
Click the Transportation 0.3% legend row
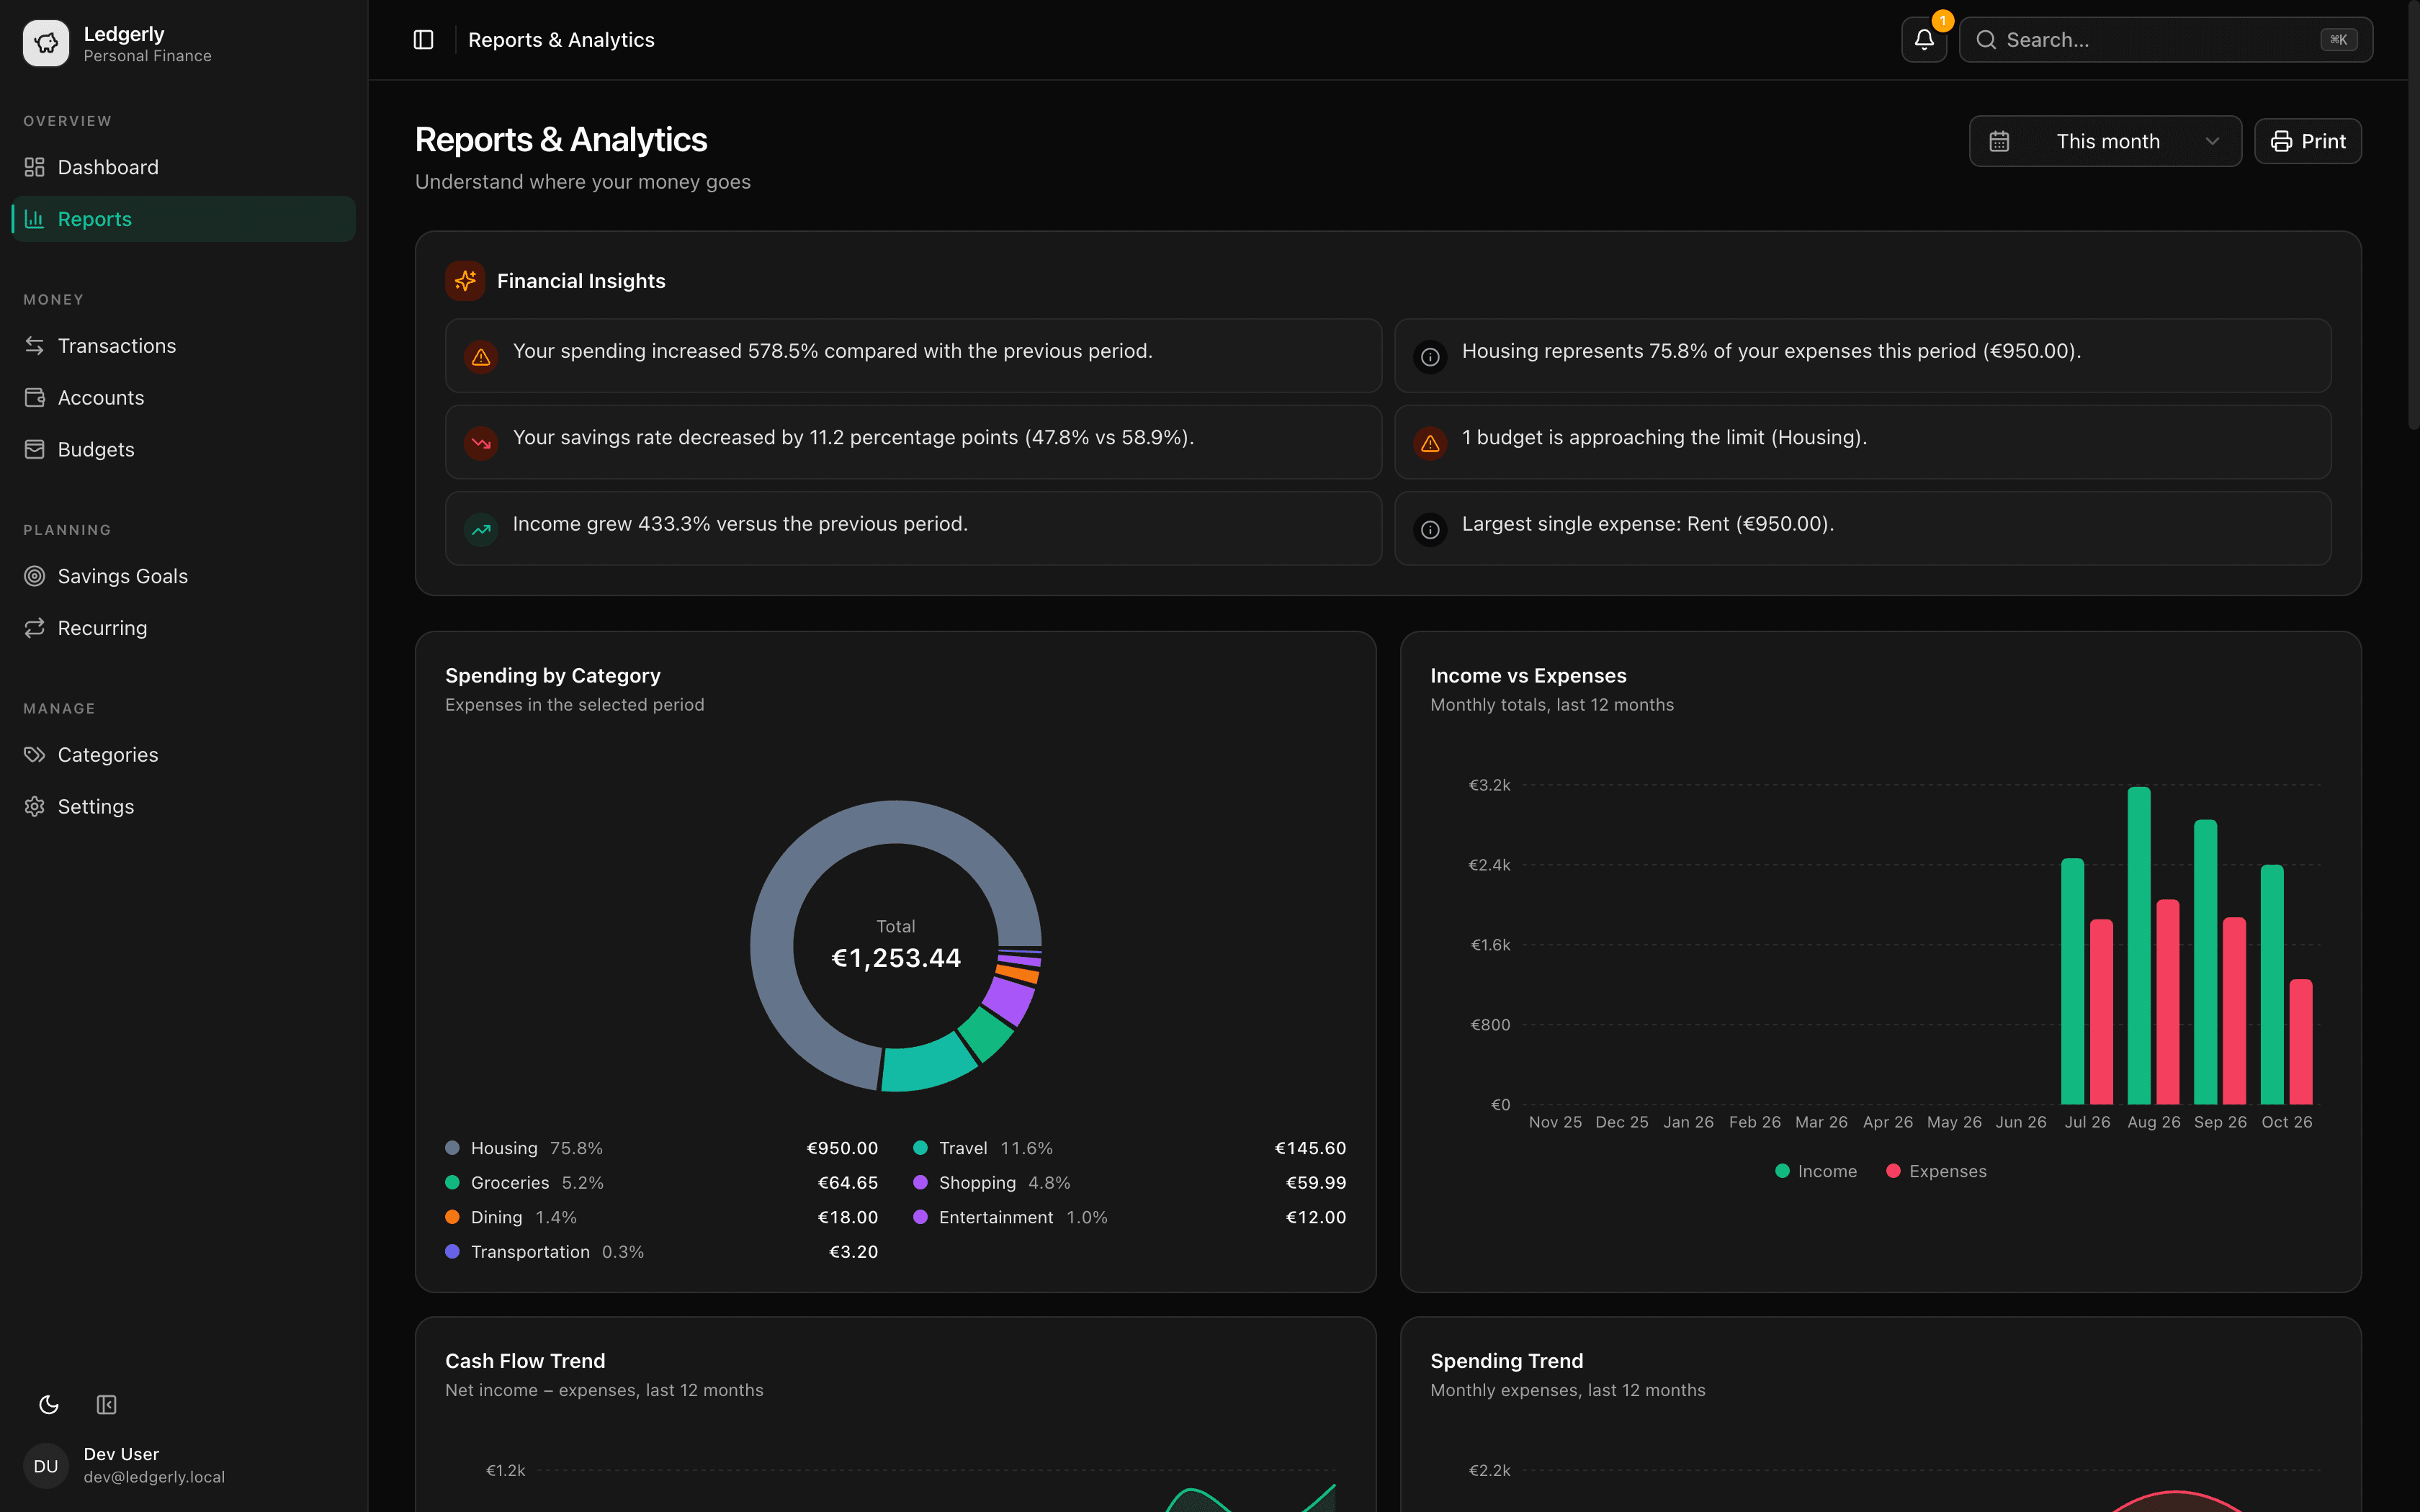coord(662,1252)
